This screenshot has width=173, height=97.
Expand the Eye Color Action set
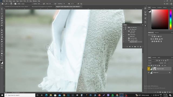pyautogui.click(x=127, y=38)
